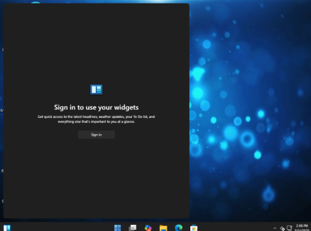Click the sync settings tray icon
Screen dimensions: 311x231
click(282, 229)
